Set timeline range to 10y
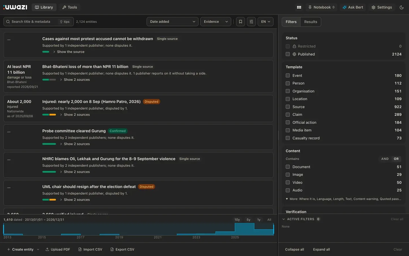This screenshot has height=256, width=409. (237, 220)
